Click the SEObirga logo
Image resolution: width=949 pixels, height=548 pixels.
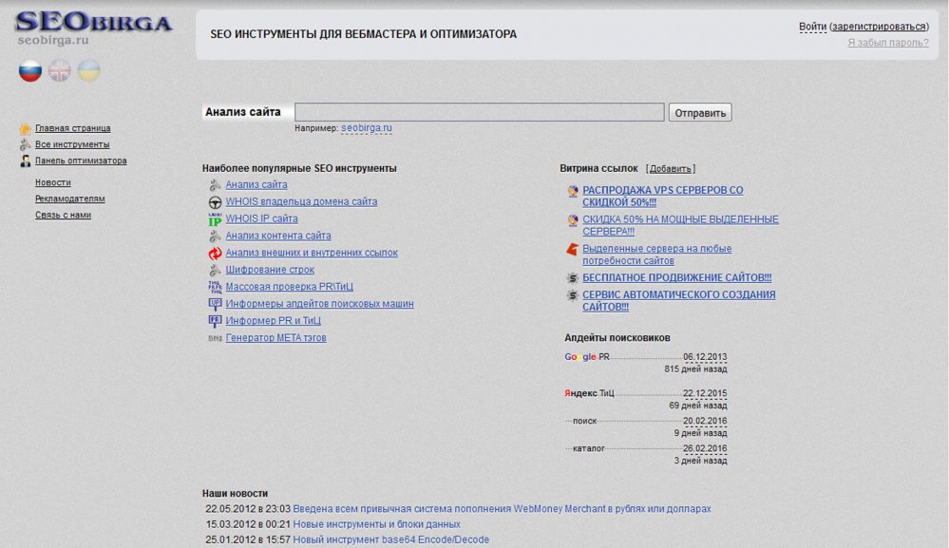pyautogui.click(x=94, y=28)
